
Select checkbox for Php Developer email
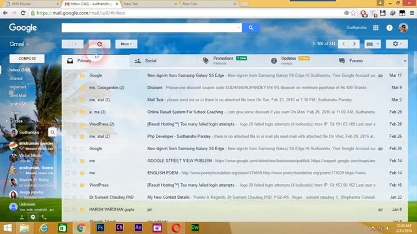click(x=67, y=136)
